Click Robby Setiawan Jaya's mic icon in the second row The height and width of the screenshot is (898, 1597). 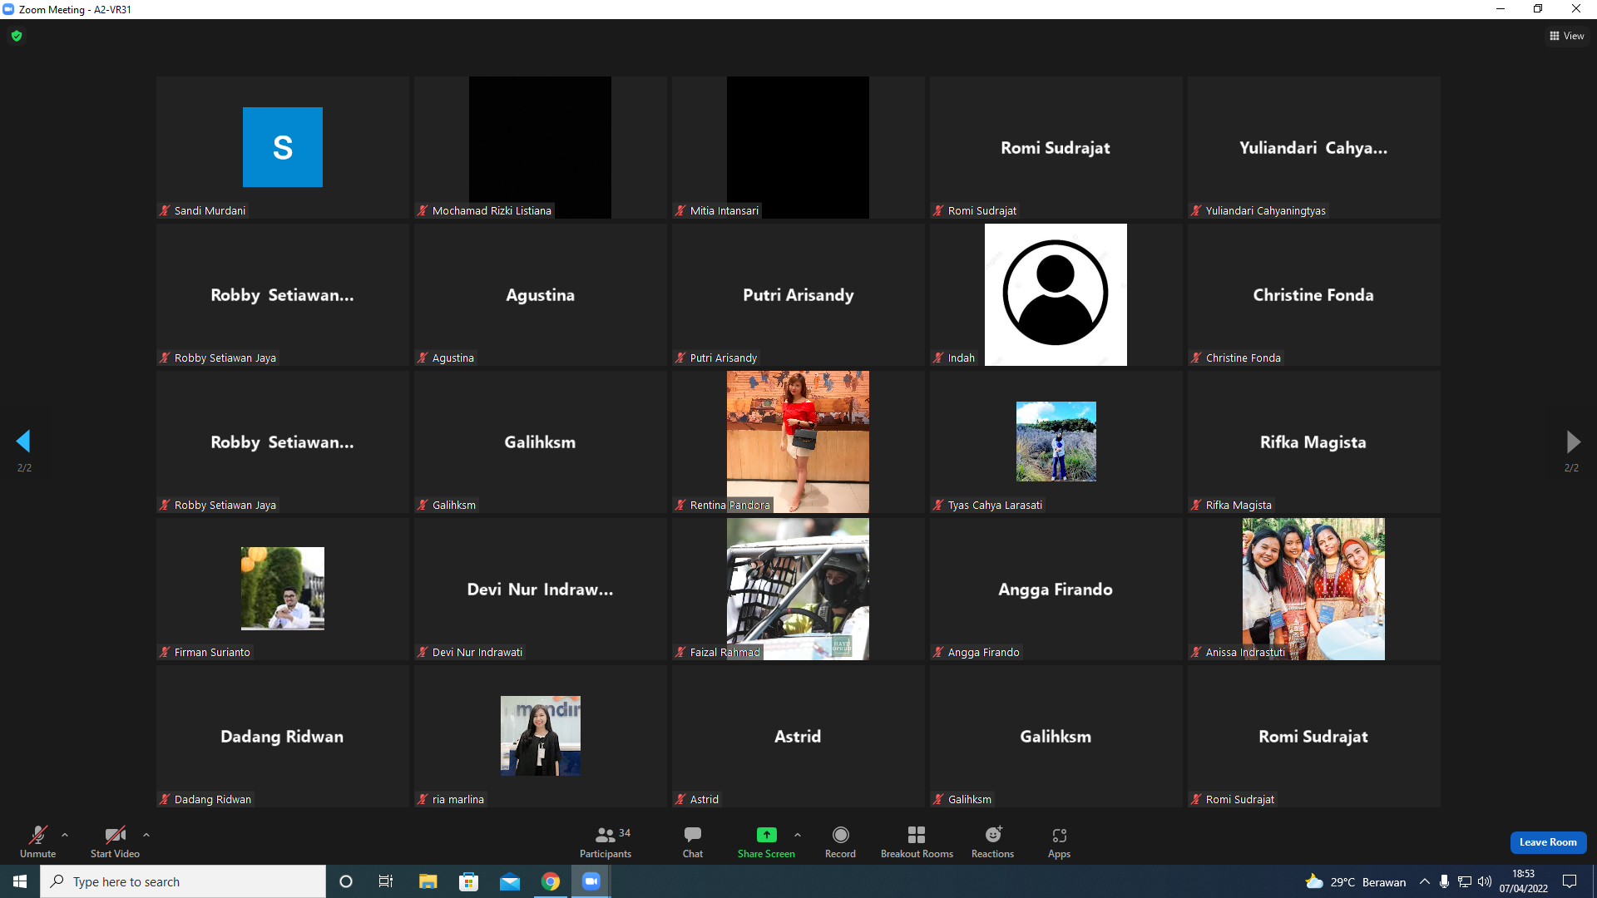165,358
